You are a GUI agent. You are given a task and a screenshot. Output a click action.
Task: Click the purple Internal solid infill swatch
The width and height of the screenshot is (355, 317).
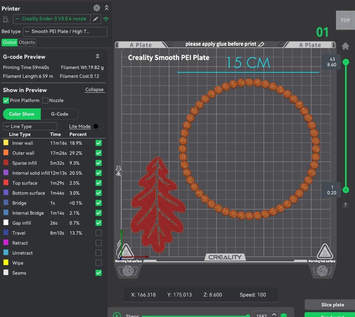[x=6, y=172]
